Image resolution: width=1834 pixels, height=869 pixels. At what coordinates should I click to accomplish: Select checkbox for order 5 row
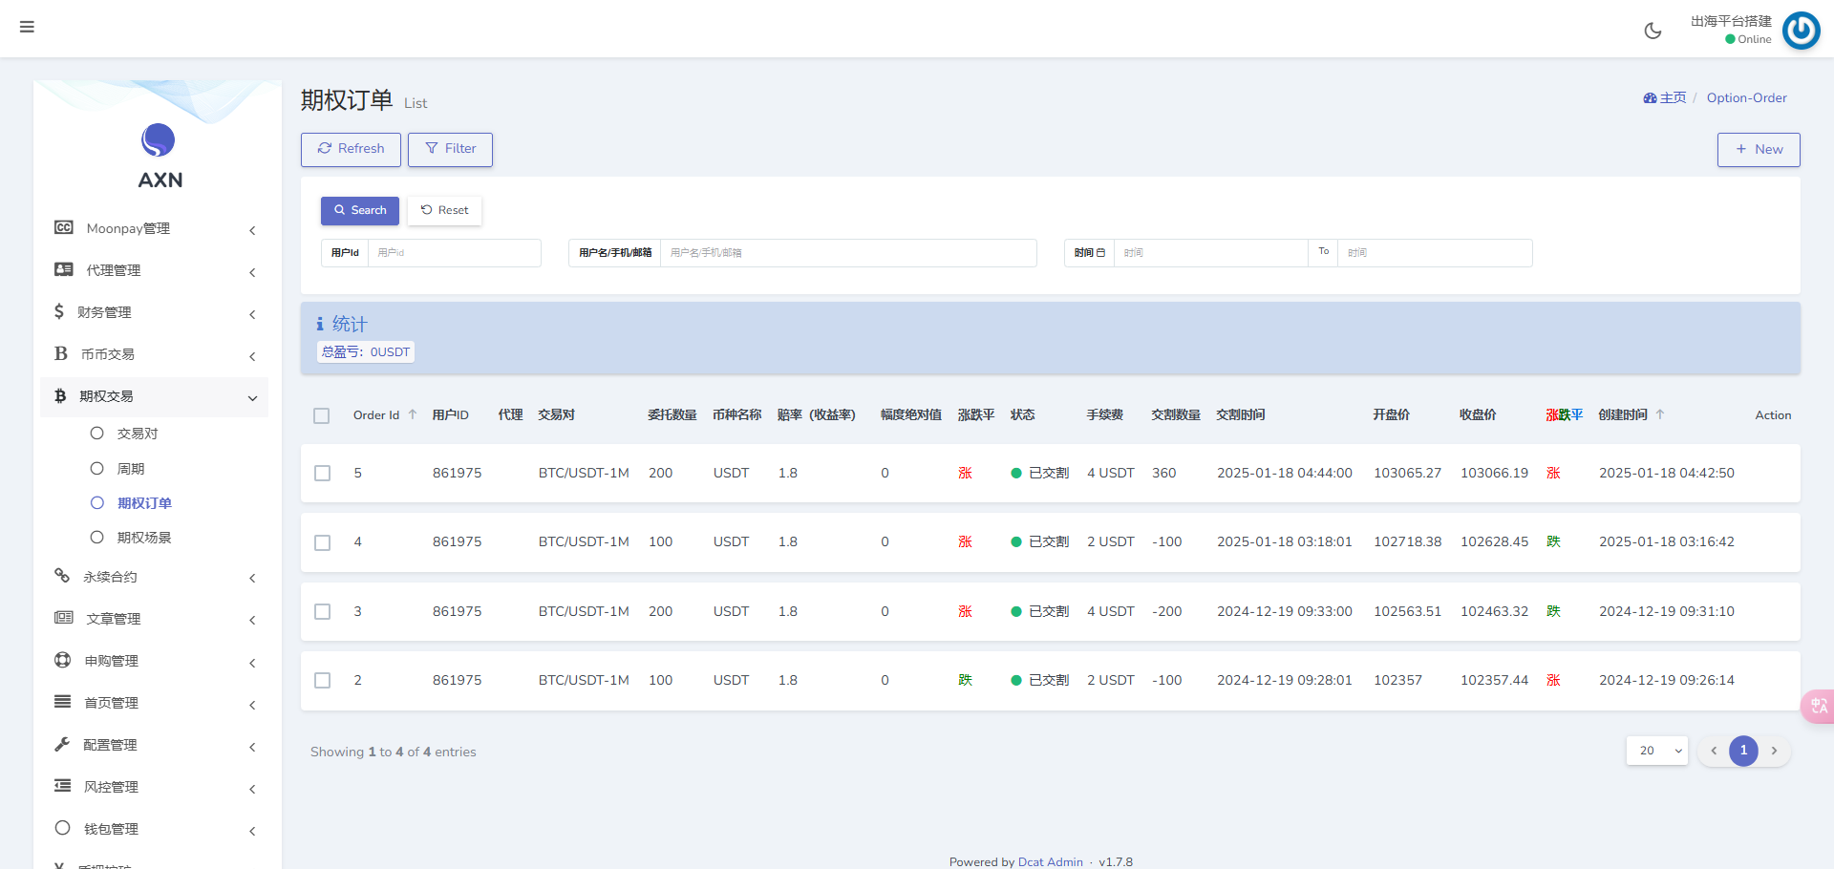(323, 474)
